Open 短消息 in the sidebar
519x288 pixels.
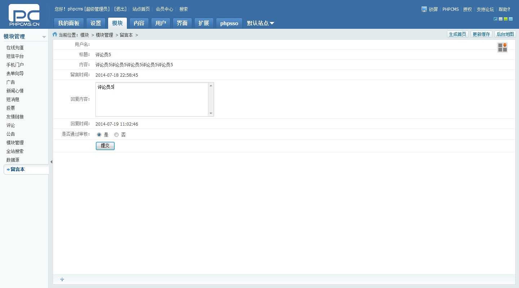(x=13, y=99)
